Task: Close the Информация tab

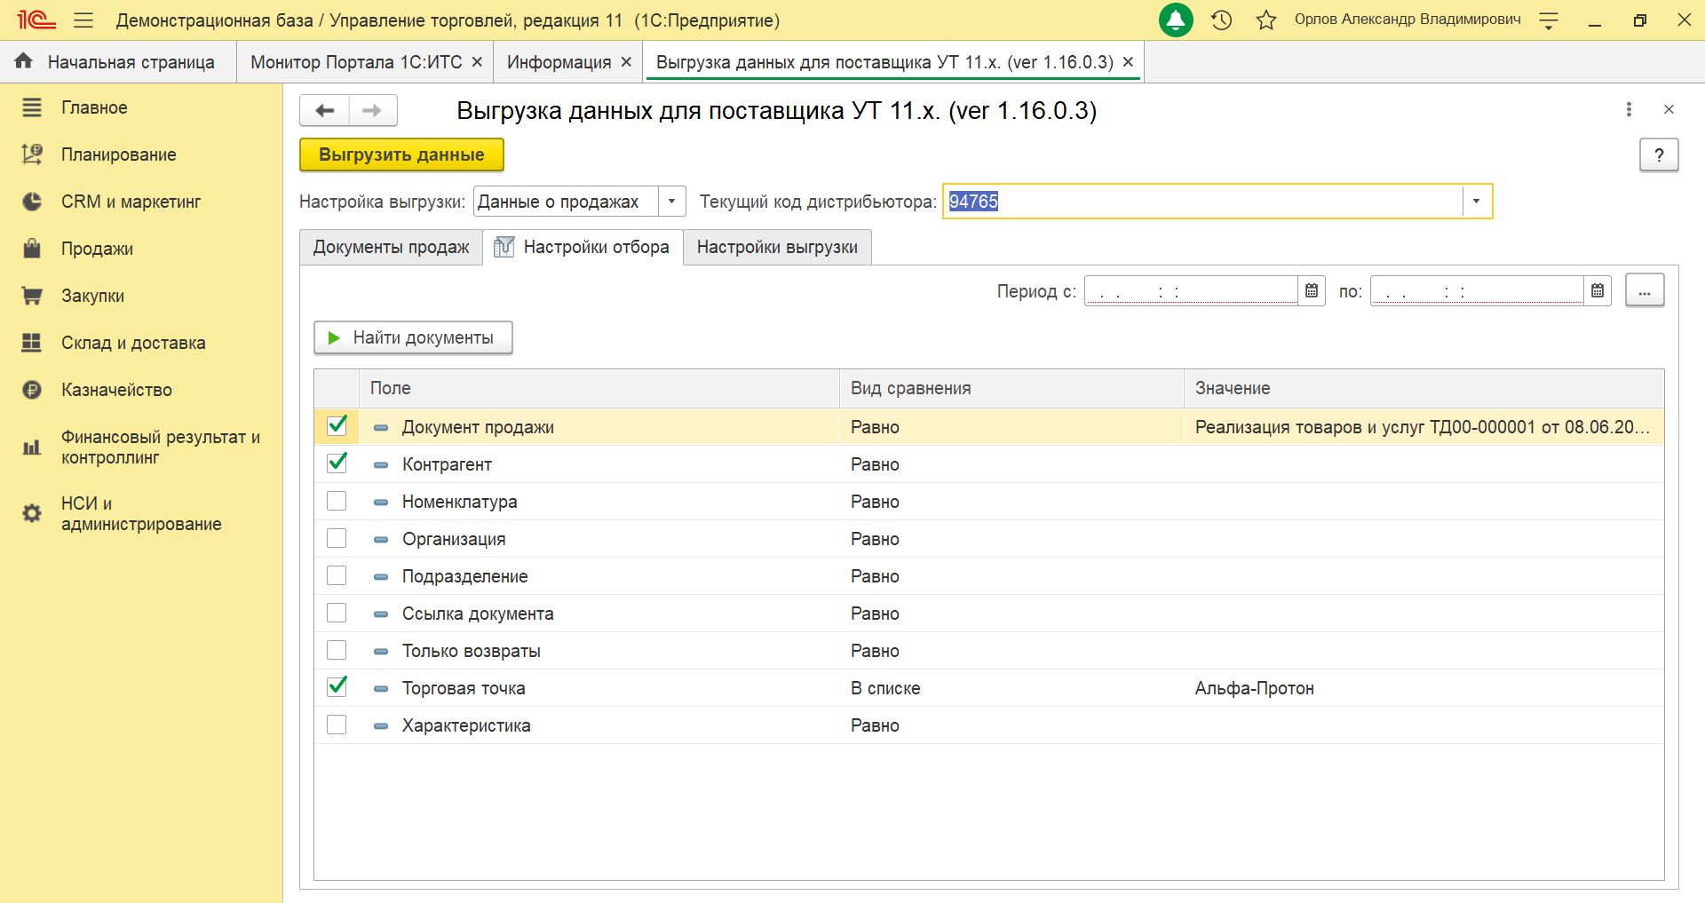Action: click(x=626, y=62)
